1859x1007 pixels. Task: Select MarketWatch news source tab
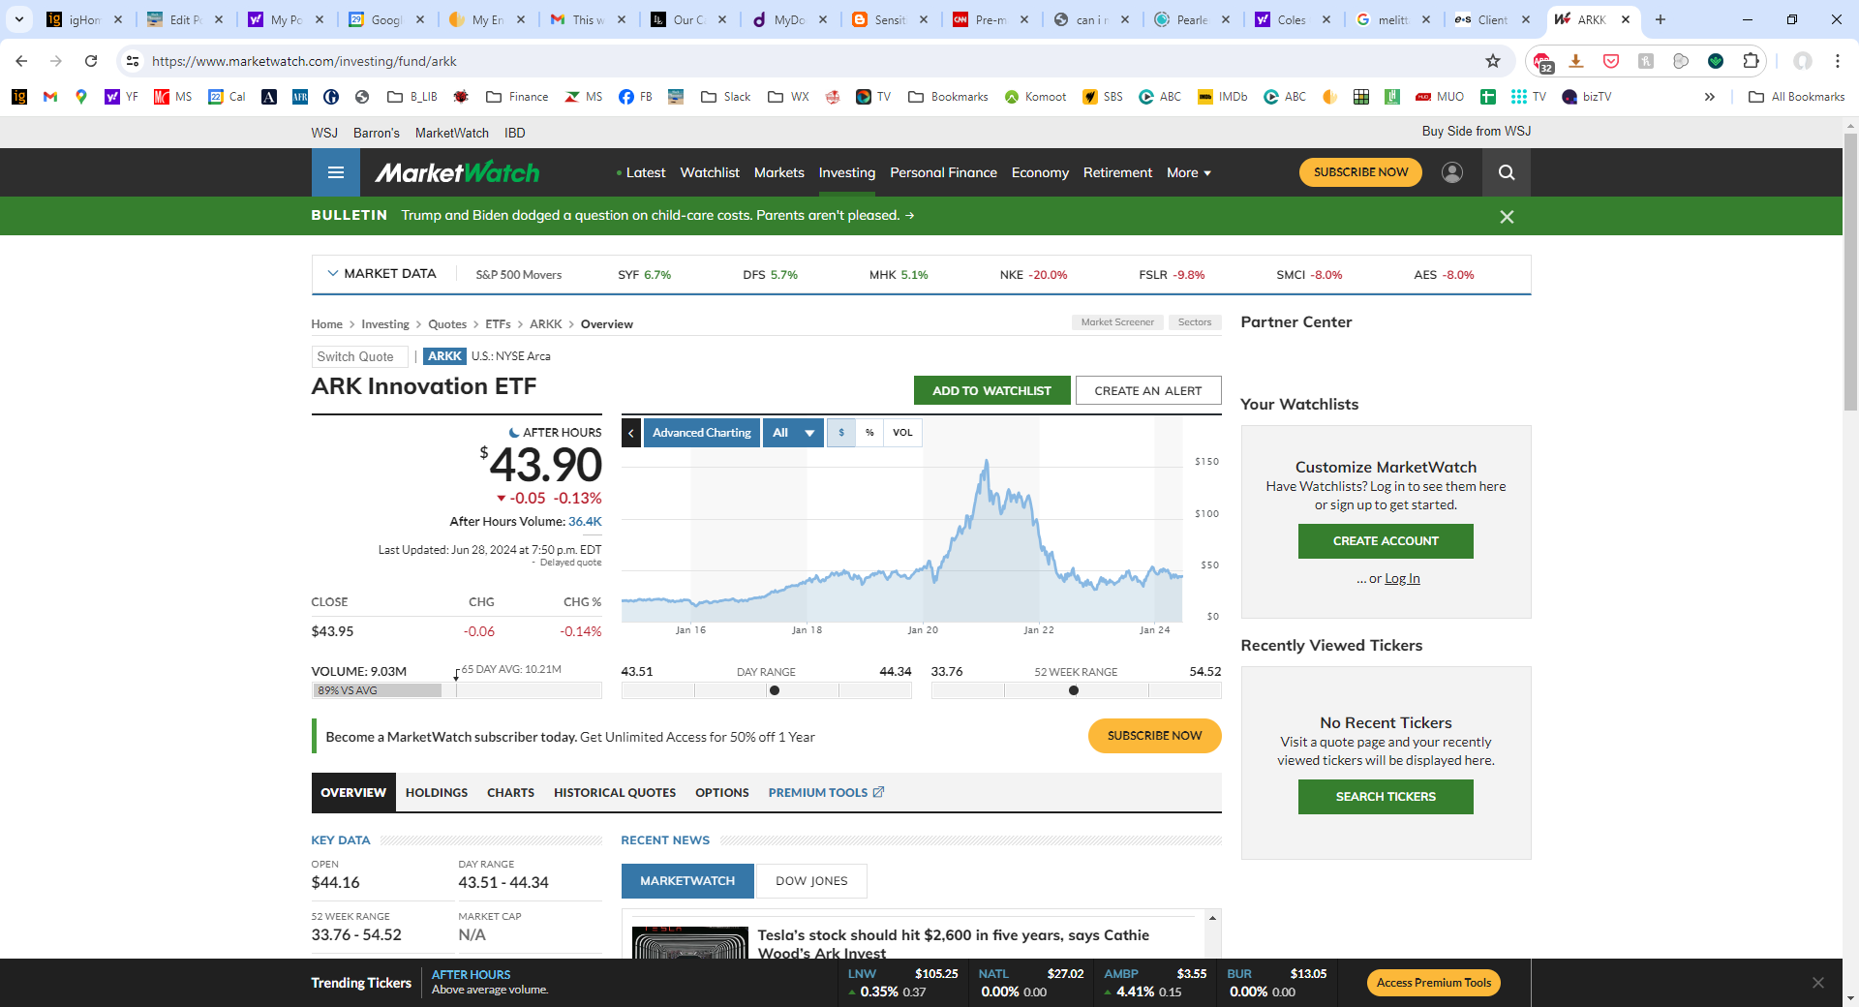point(687,881)
